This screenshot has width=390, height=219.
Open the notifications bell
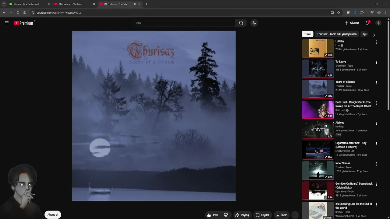pyautogui.click(x=367, y=23)
